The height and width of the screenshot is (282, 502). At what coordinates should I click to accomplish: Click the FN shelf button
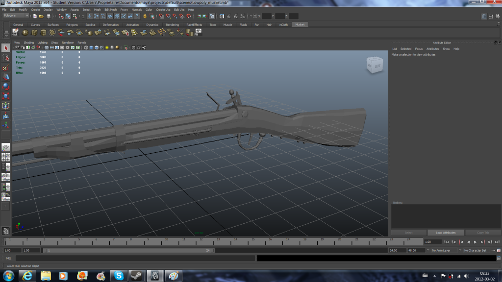coord(198,32)
